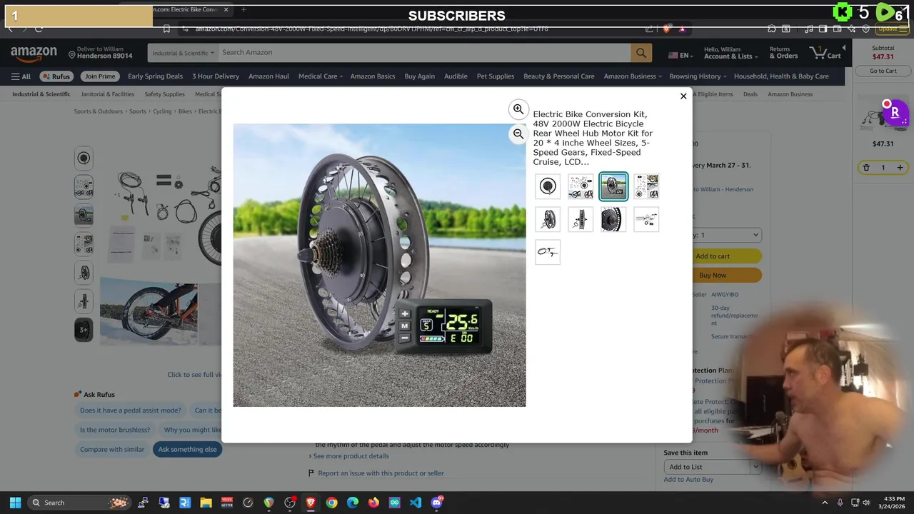
Task: Click Add to Auto Buy
Action: pos(688,480)
